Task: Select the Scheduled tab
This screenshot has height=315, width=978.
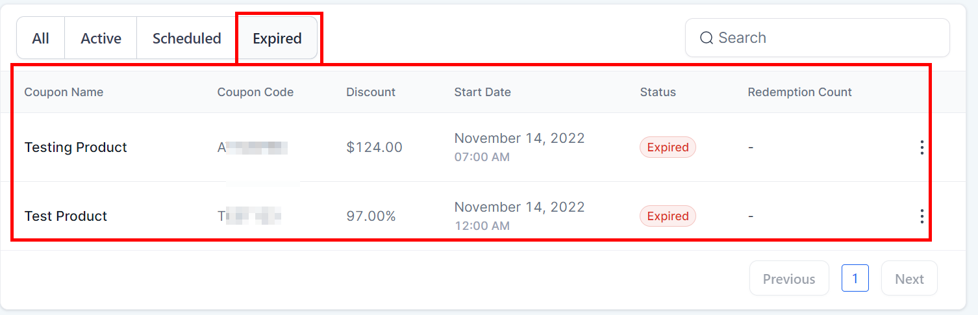Action: coord(186,38)
